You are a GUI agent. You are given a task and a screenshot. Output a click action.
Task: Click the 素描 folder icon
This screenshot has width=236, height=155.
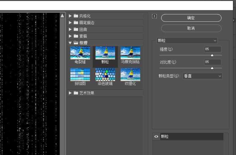[x=76, y=36]
